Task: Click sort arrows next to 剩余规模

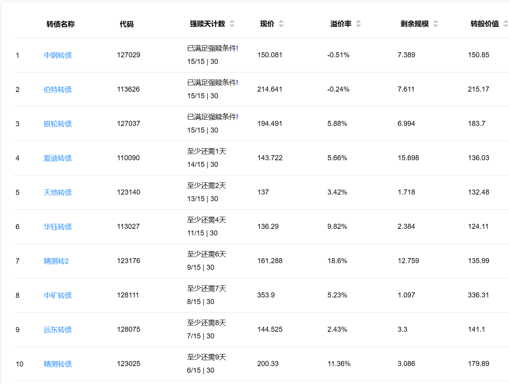Action: pos(436,24)
